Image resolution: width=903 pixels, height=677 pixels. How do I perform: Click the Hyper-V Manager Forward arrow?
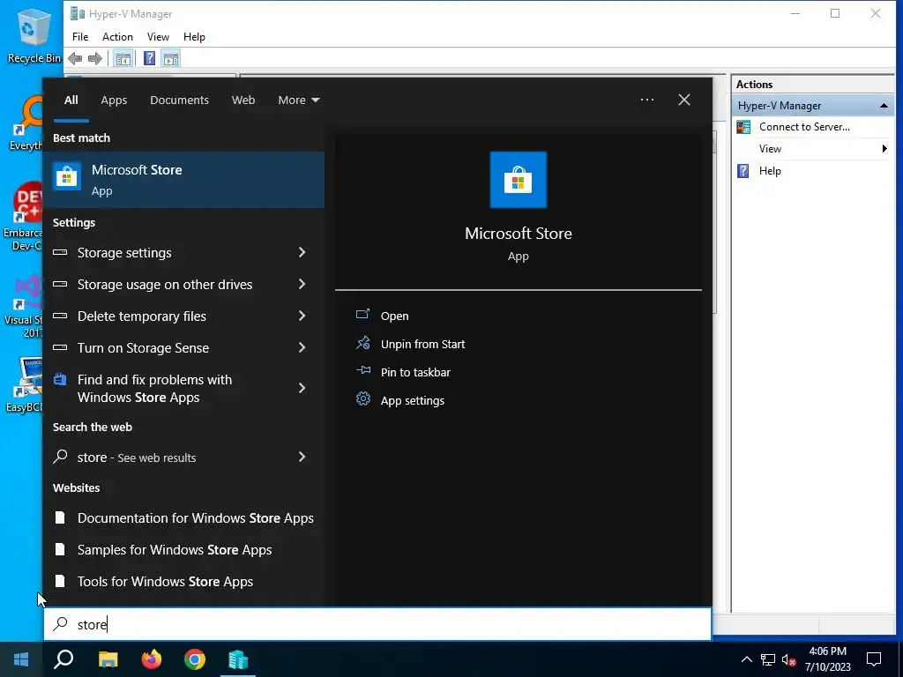[x=95, y=58]
